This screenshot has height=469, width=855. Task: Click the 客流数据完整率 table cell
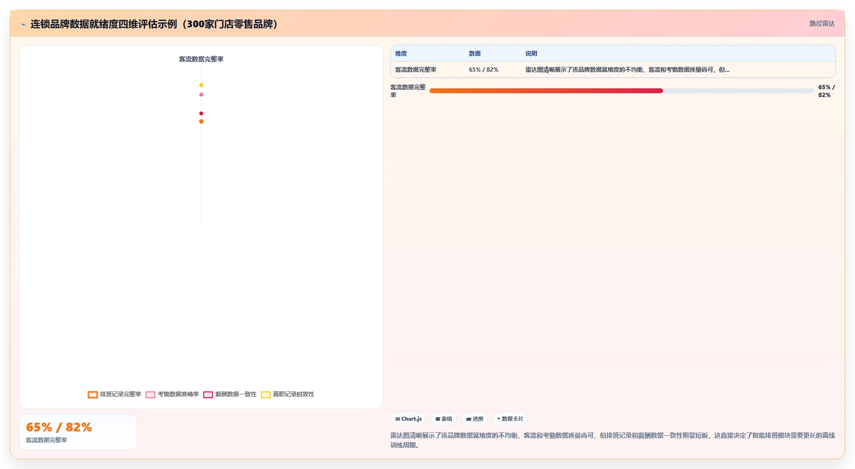[x=416, y=70]
